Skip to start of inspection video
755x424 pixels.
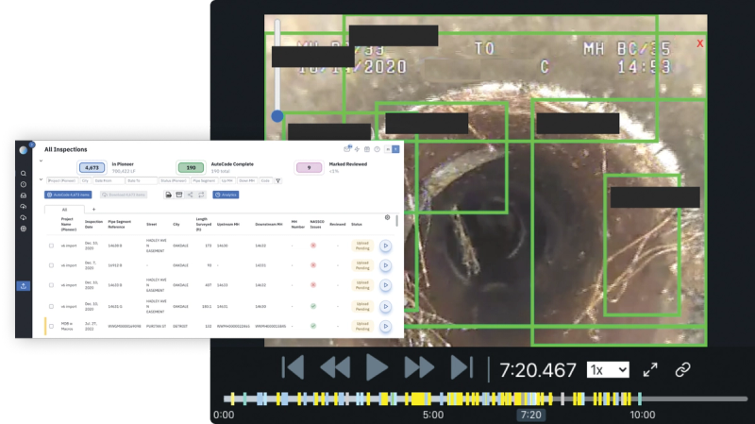(x=293, y=367)
